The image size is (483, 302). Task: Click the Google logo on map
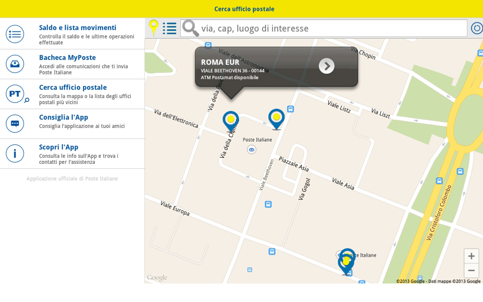point(157,278)
